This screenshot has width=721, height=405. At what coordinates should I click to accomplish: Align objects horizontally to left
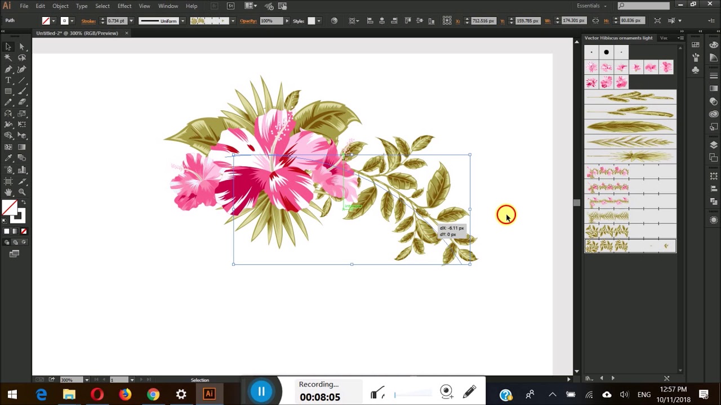(x=370, y=21)
